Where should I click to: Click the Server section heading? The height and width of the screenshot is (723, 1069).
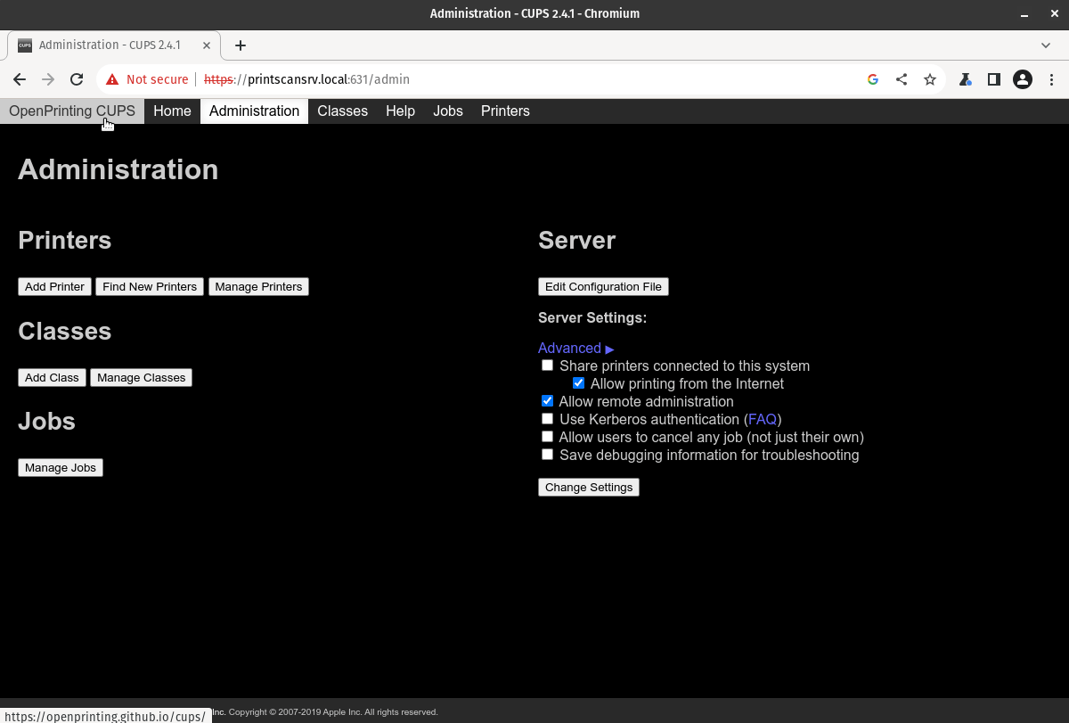pyautogui.click(x=576, y=241)
